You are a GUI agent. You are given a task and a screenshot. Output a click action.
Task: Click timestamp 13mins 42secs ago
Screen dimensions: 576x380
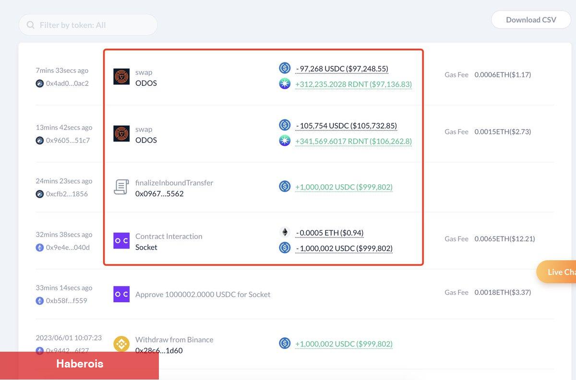(x=64, y=128)
